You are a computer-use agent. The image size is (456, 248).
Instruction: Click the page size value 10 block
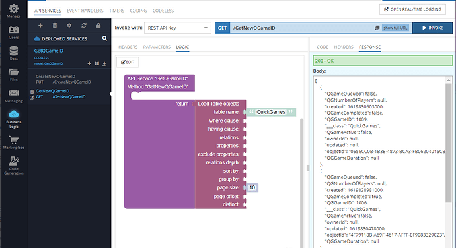252,187
